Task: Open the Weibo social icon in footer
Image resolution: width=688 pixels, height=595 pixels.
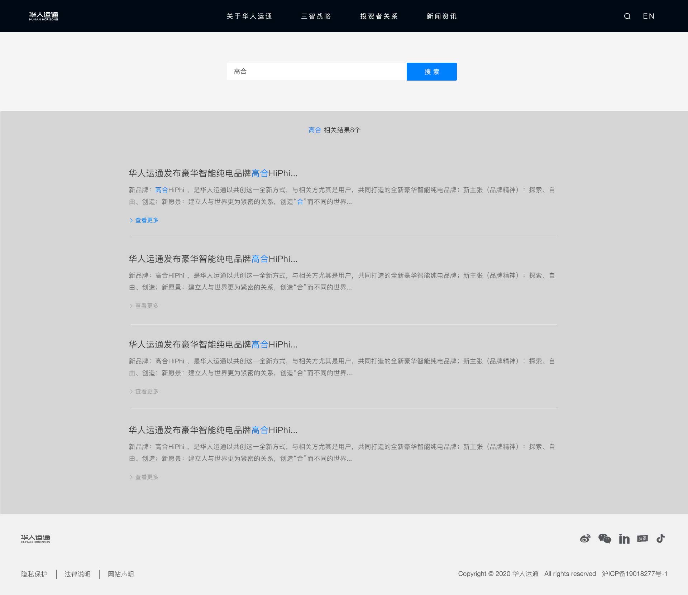Action: (x=585, y=539)
